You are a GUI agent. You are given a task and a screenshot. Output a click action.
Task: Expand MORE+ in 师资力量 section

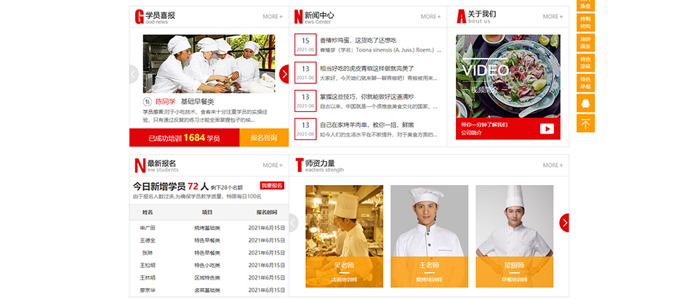click(553, 165)
